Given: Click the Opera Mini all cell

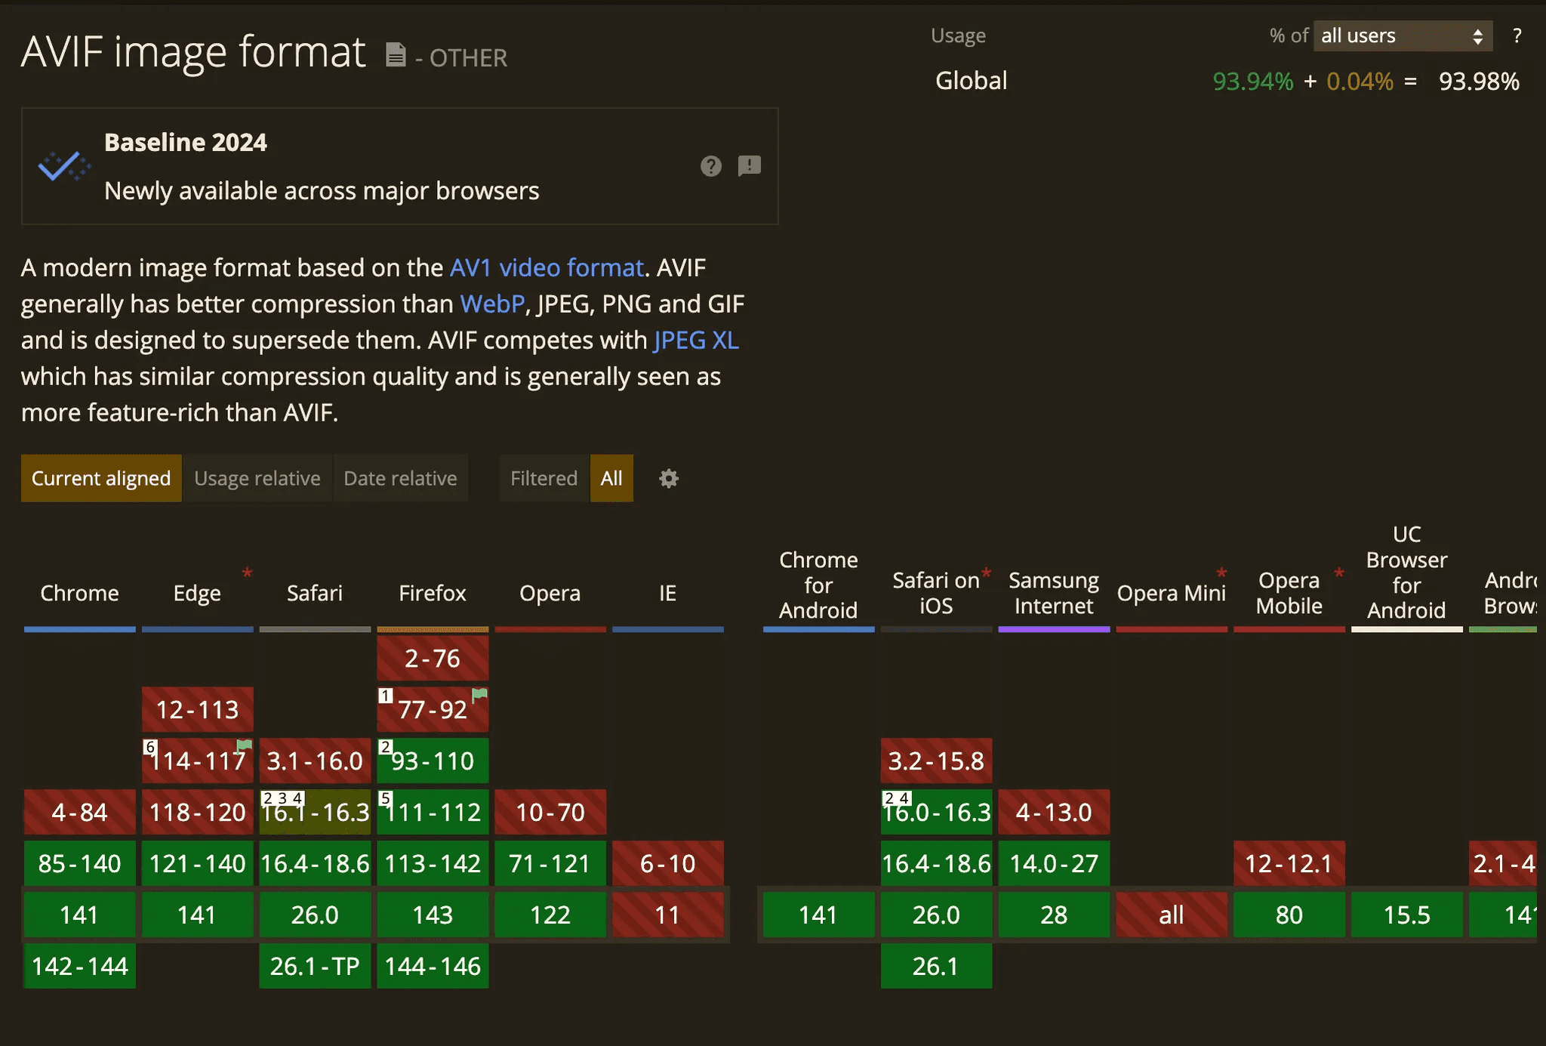Looking at the screenshot, I should (1171, 915).
